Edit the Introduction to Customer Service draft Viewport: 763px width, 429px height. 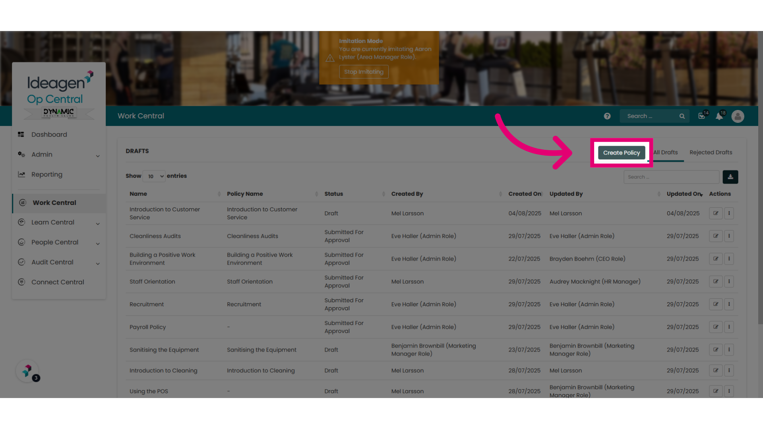pos(716,213)
